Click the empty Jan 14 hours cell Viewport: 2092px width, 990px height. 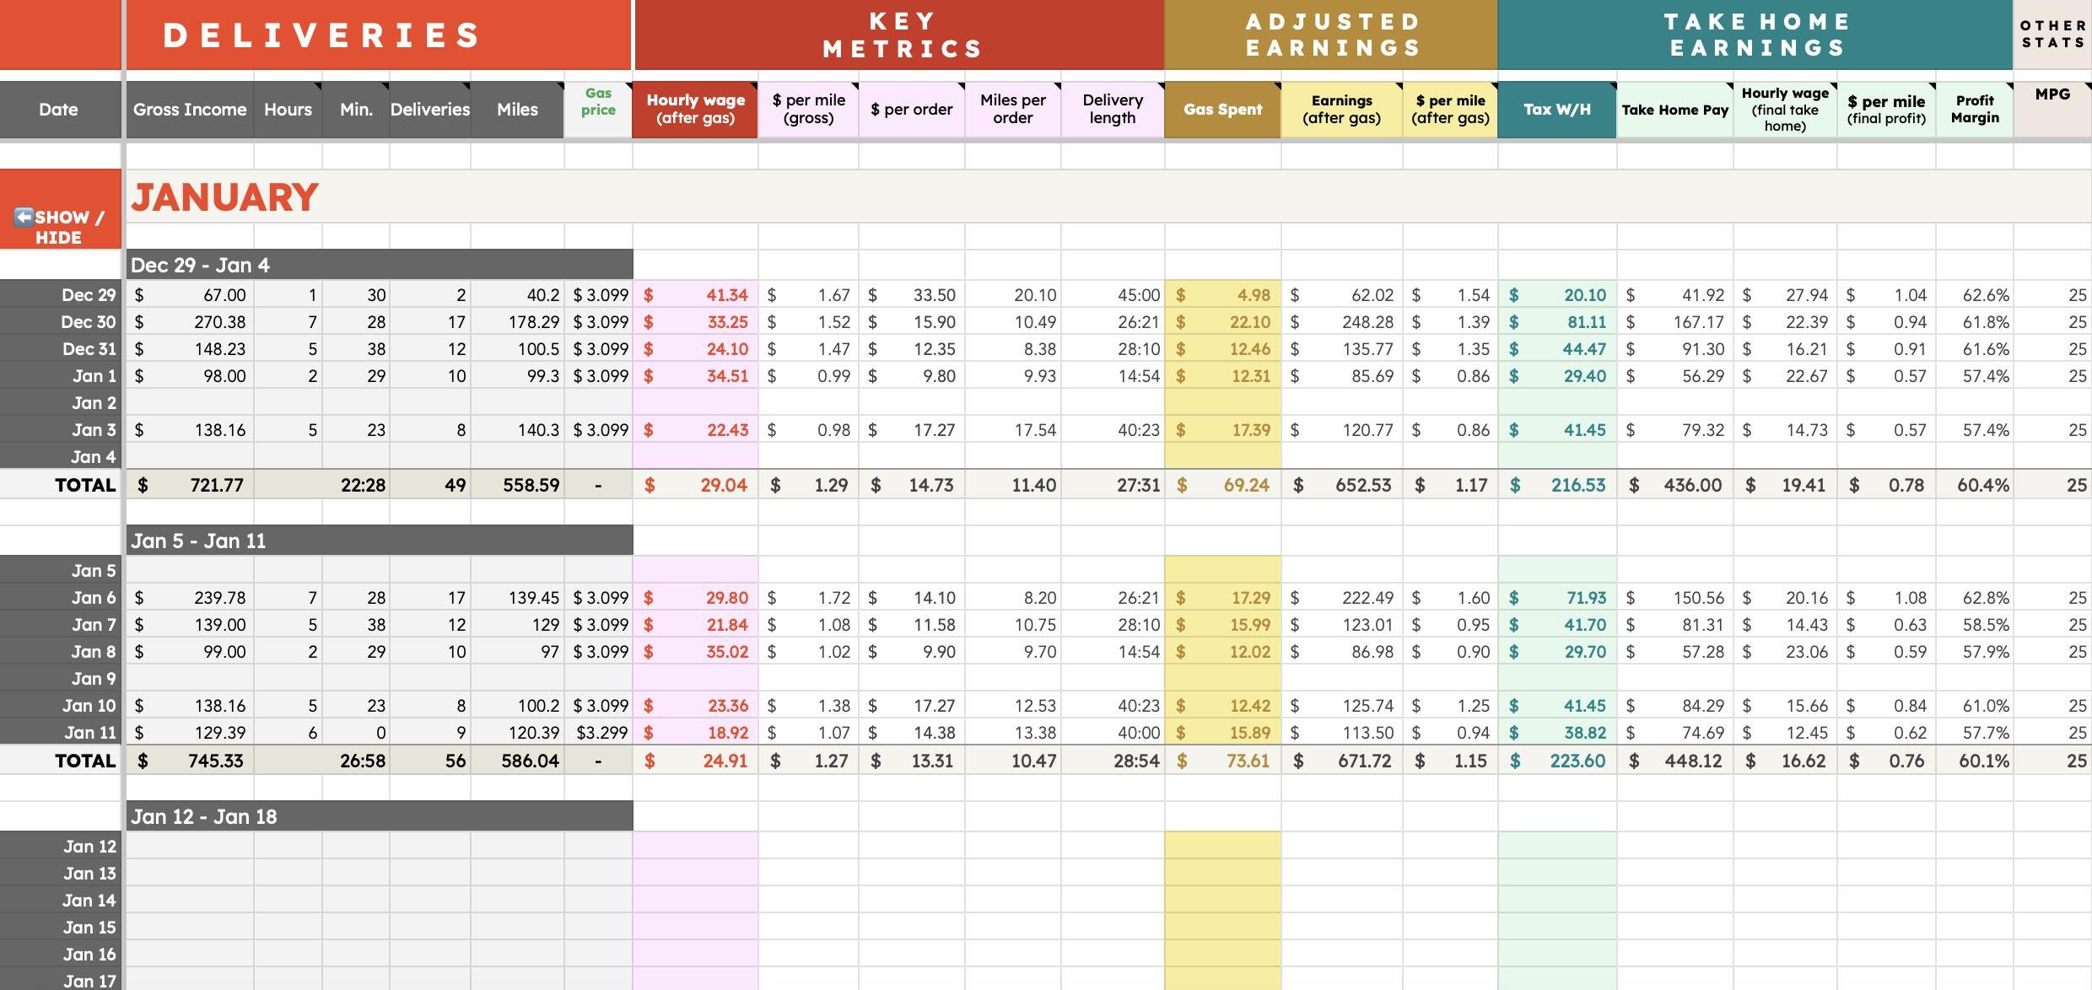[288, 901]
